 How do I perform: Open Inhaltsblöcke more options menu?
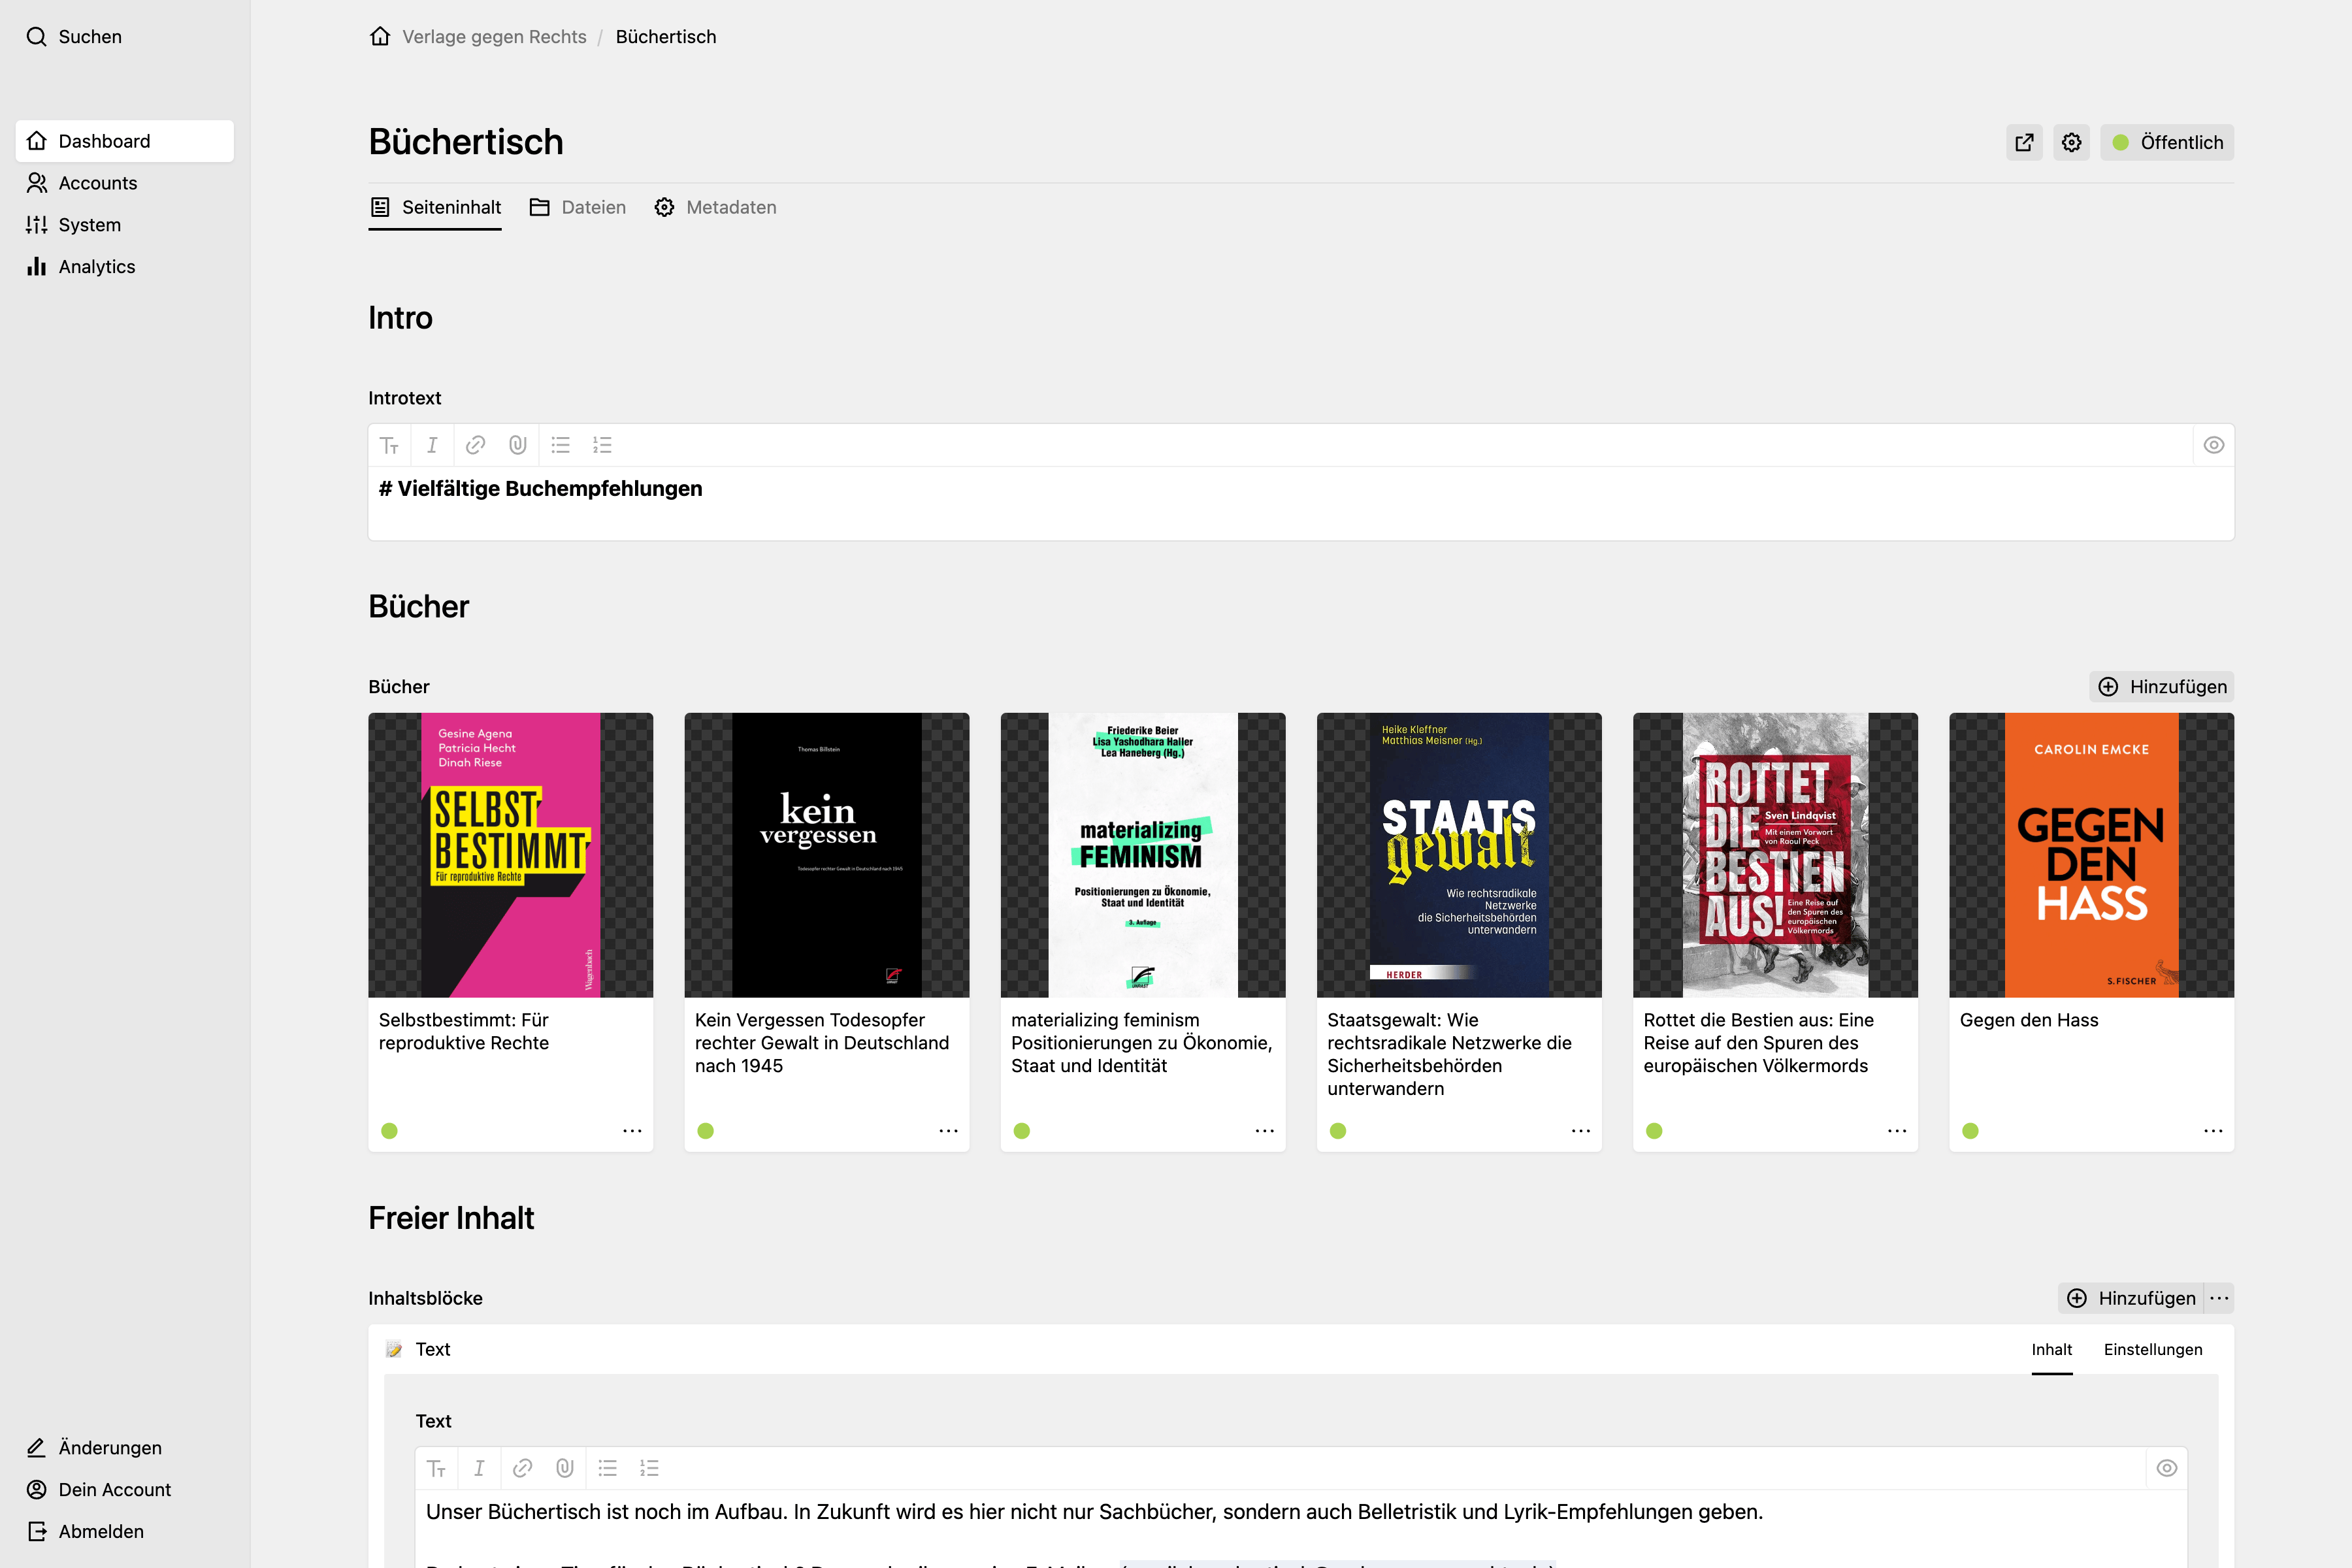(x=2219, y=1298)
